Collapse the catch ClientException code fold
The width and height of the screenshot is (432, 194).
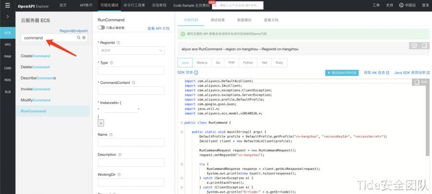pyautogui.click(x=181, y=187)
